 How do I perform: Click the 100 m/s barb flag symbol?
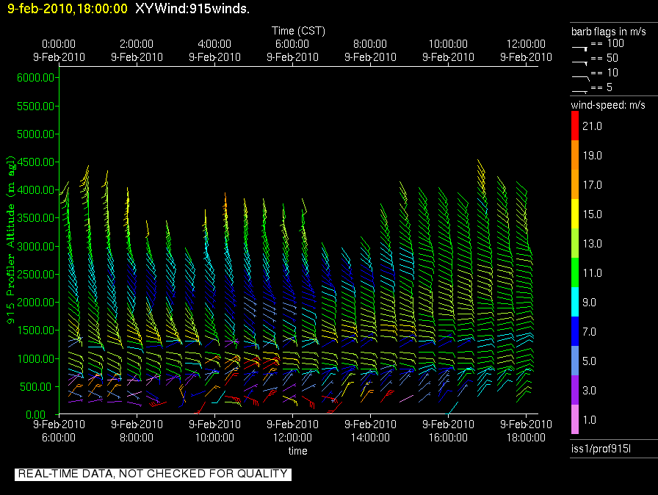[580, 46]
